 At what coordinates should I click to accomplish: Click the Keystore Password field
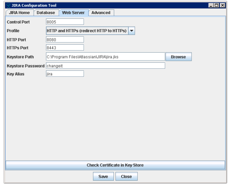coord(105,66)
